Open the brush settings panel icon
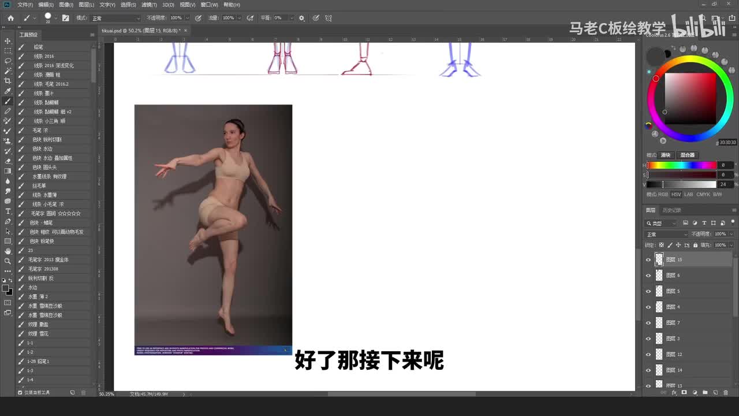The image size is (739, 416). click(x=65, y=18)
